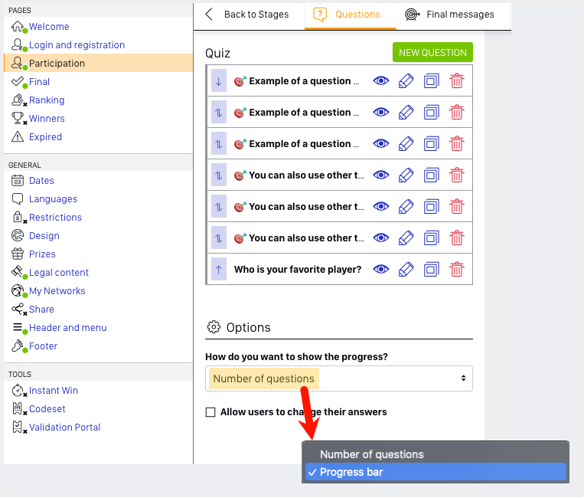Switch to the Final messages tab
The height and width of the screenshot is (498, 584).
[x=449, y=15]
